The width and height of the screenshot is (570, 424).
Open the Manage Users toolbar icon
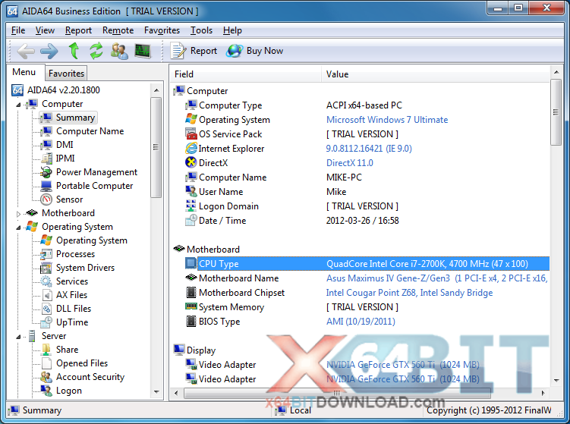[119, 51]
